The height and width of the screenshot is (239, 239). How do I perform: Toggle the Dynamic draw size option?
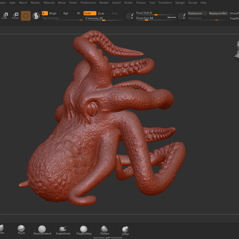pos(171,17)
